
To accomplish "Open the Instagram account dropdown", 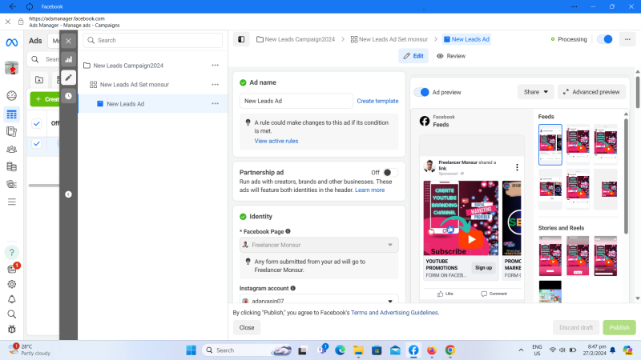I will pyautogui.click(x=319, y=299).
